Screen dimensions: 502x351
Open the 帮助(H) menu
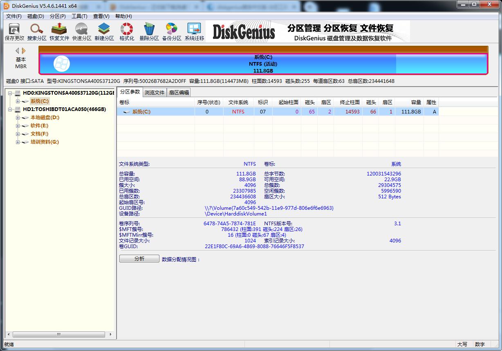click(123, 16)
